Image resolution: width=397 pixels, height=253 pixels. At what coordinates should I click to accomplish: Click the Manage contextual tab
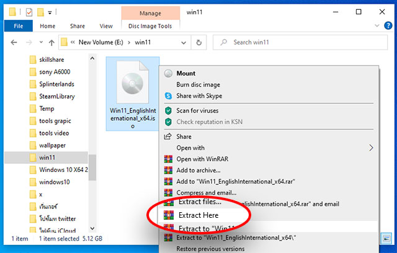[x=150, y=13]
